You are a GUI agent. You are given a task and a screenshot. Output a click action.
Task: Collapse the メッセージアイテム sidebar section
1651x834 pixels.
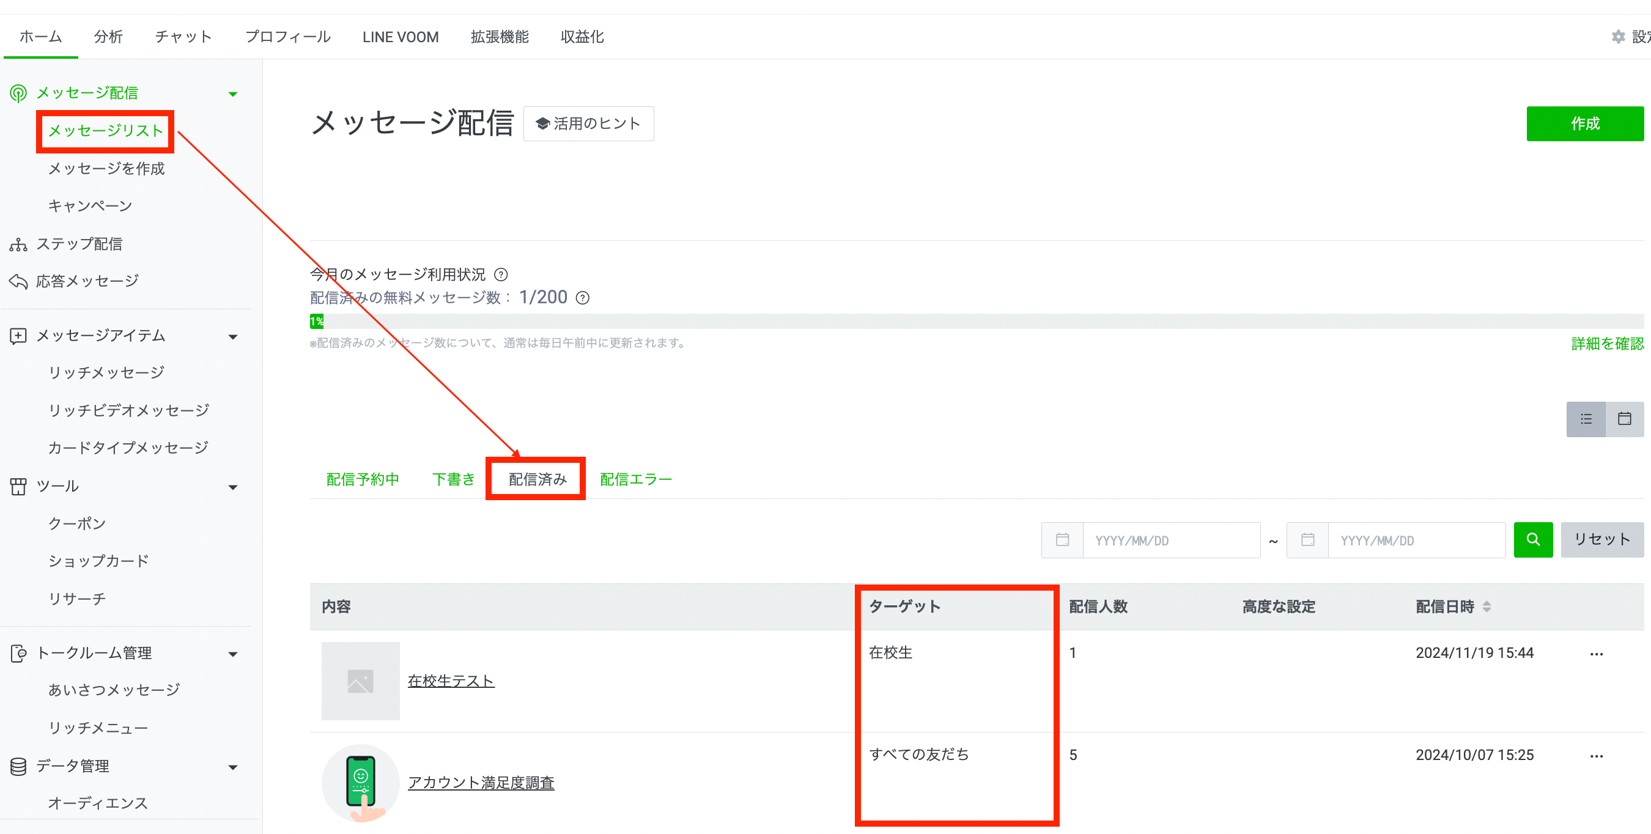232,336
